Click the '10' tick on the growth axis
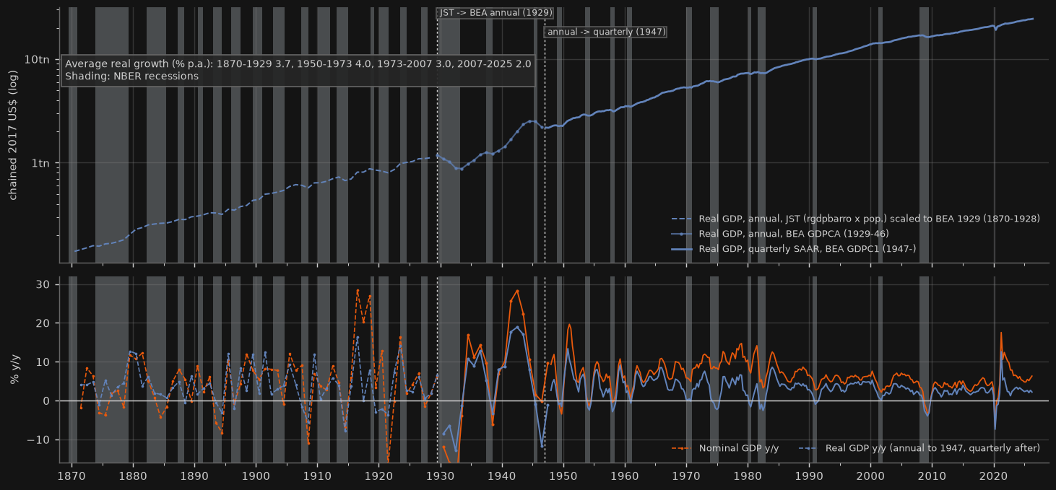 [x=43, y=362]
